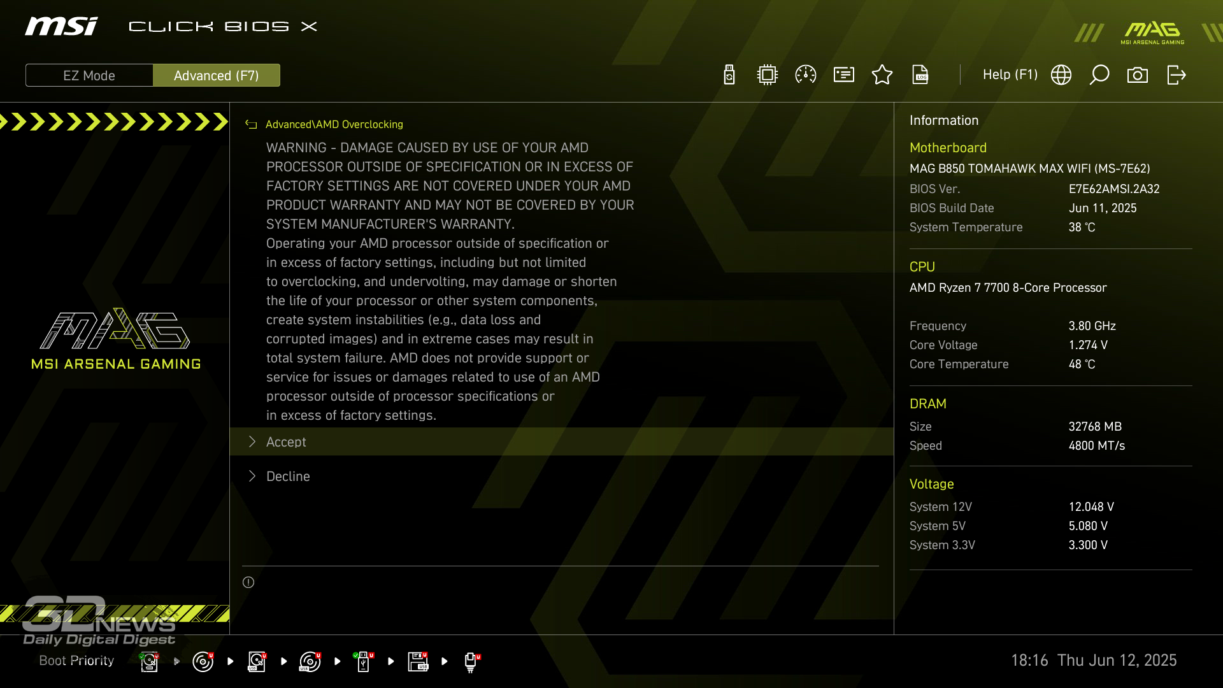1223x688 pixels.
Task: Accept the AMD overclocking warning
Action: click(561, 441)
